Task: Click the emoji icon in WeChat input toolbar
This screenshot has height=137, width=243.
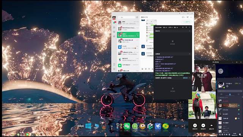Action: [x=142, y=69]
